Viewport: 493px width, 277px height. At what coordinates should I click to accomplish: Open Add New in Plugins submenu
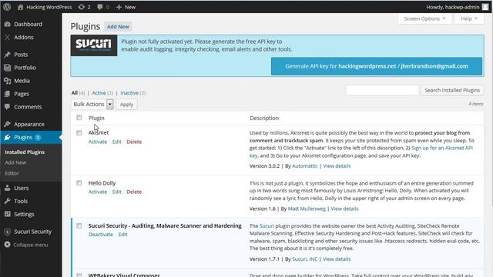point(15,162)
